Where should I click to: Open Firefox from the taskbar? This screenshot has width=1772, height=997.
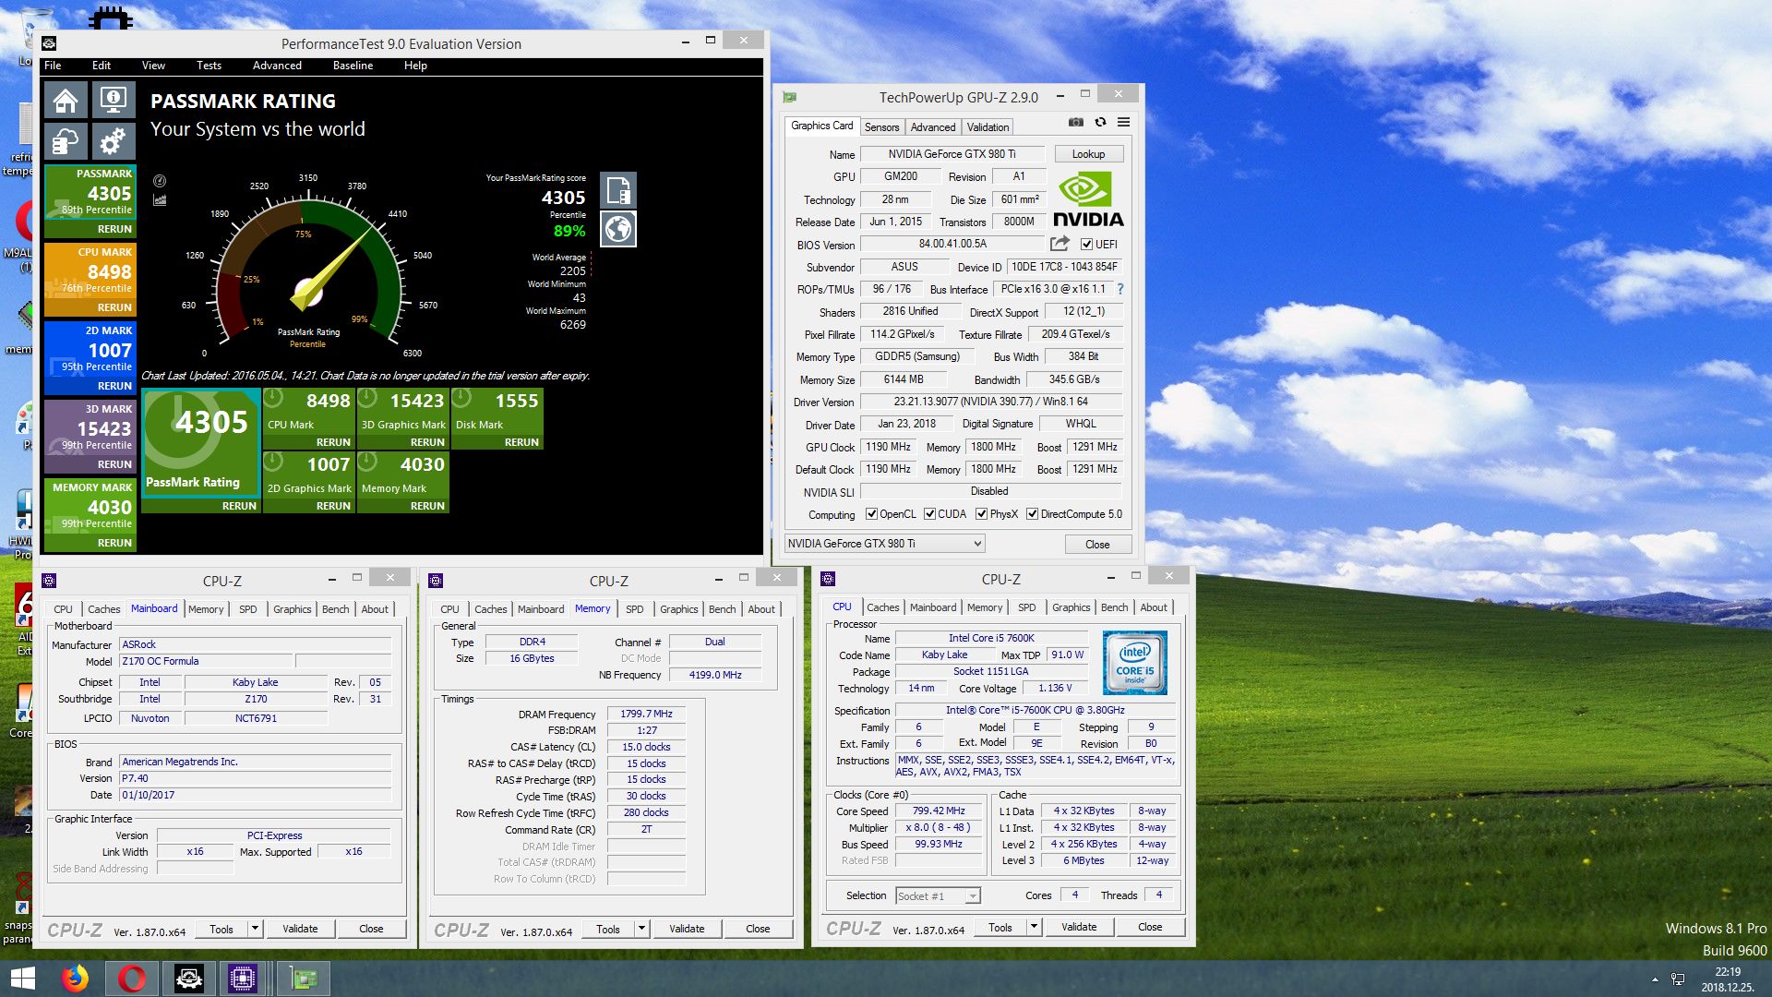point(75,979)
